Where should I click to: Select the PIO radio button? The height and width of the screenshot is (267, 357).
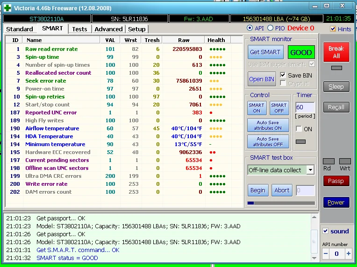tap(271, 28)
